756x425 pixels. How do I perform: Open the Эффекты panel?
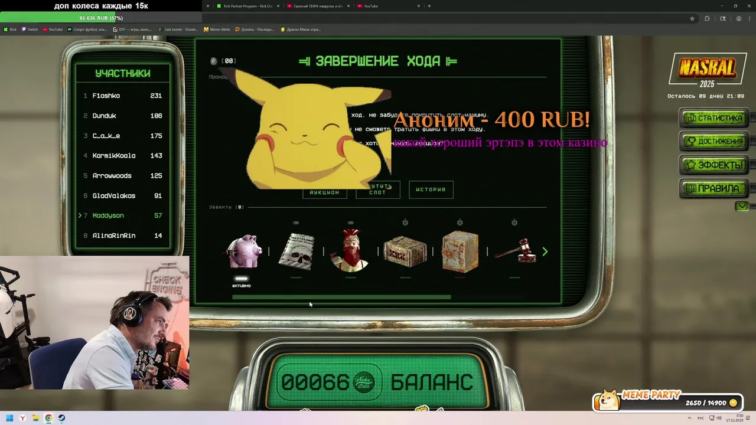click(713, 165)
